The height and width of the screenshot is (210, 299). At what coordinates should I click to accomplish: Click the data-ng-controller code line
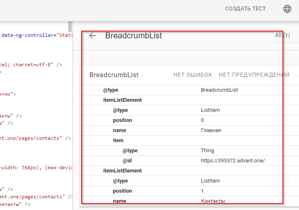(36, 35)
